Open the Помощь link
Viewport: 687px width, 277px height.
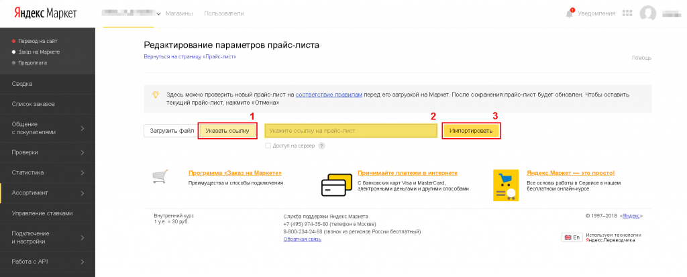tap(641, 58)
